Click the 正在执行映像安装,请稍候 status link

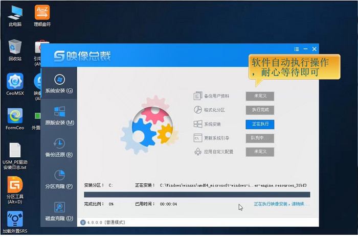[282, 204]
